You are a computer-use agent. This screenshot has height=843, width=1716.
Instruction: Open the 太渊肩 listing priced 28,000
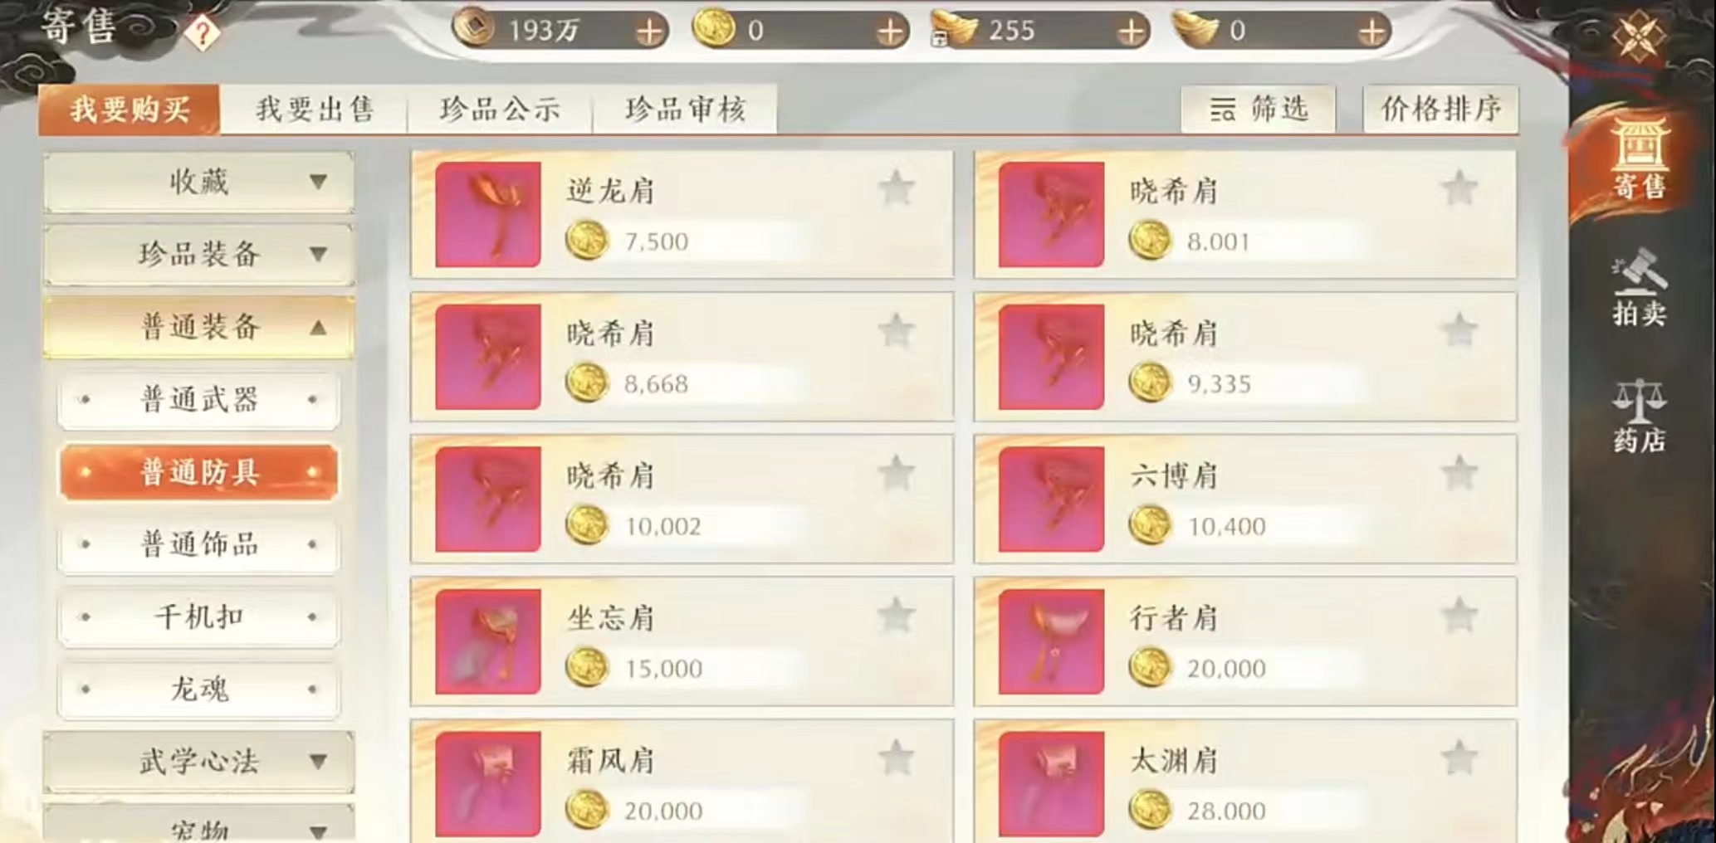1245,782
